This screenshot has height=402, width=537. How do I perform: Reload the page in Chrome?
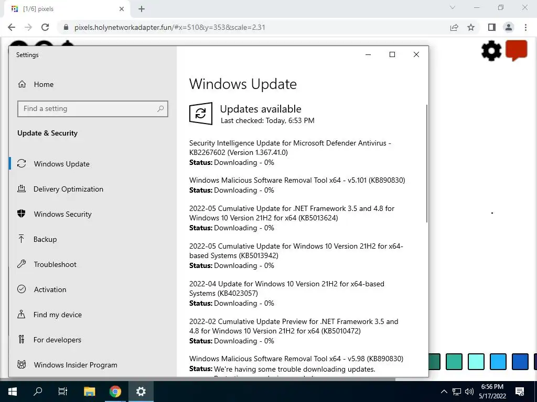45,27
